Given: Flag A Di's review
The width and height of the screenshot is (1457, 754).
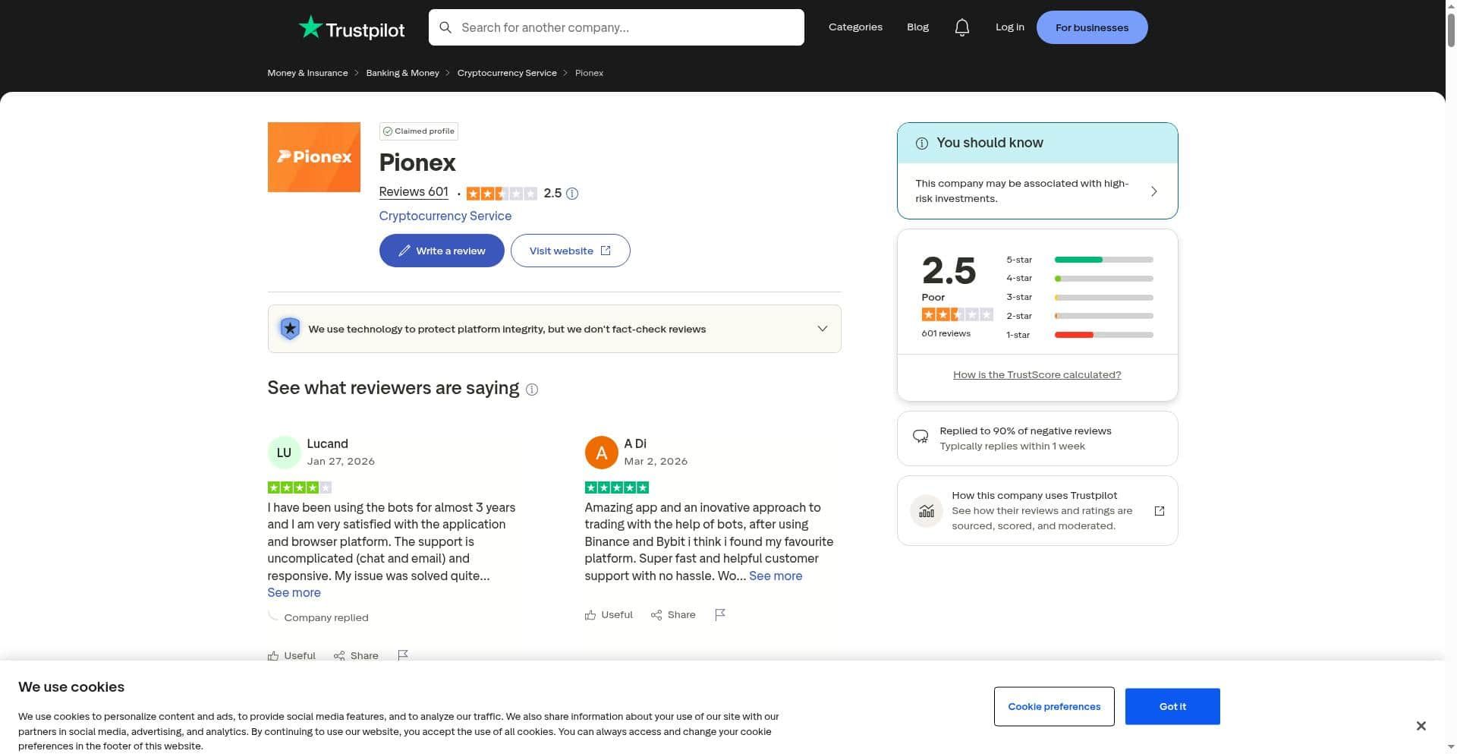Looking at the screenshot, I should tap(720, 614).
